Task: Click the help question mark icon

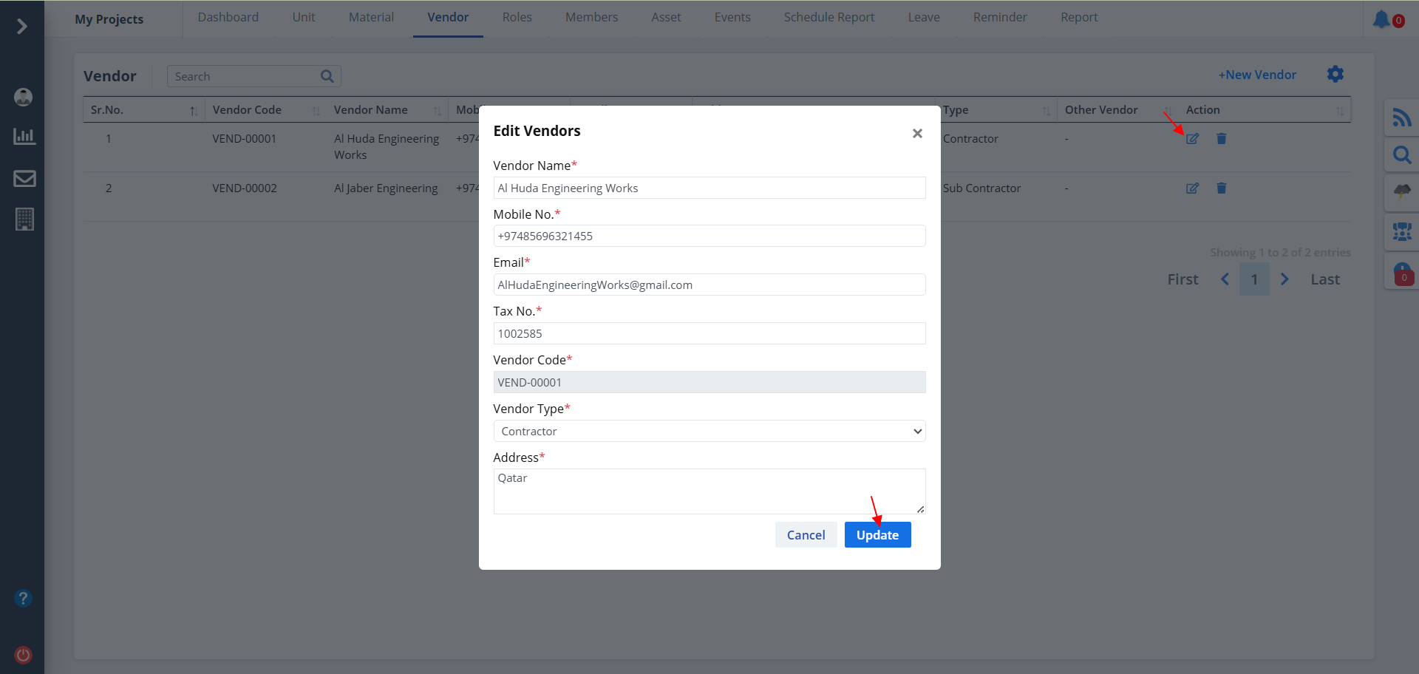Action: pyautogui.click(x=24, y=598)
